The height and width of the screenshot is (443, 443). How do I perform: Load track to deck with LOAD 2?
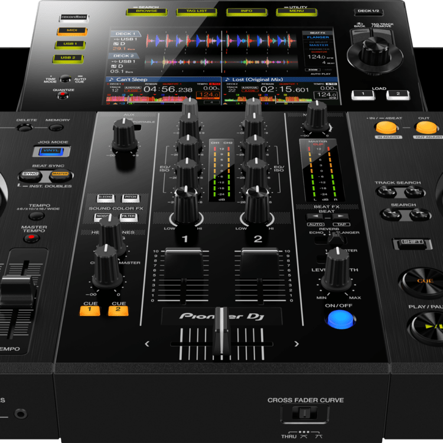coord(398,95)
